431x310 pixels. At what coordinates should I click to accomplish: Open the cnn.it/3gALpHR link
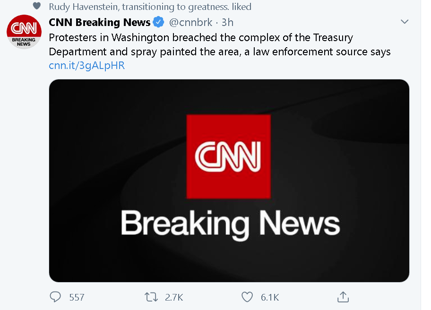point(87,65)
